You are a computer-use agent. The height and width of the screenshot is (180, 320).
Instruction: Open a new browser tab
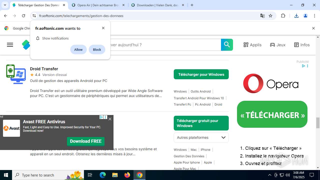pyautogui.click(x=192, y=5)
